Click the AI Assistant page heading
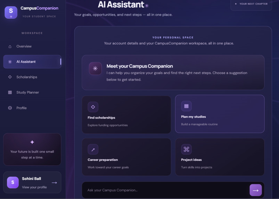 pos(121,5)
